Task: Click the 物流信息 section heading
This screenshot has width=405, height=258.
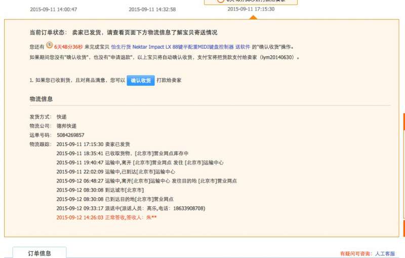Action: [41, 99]
